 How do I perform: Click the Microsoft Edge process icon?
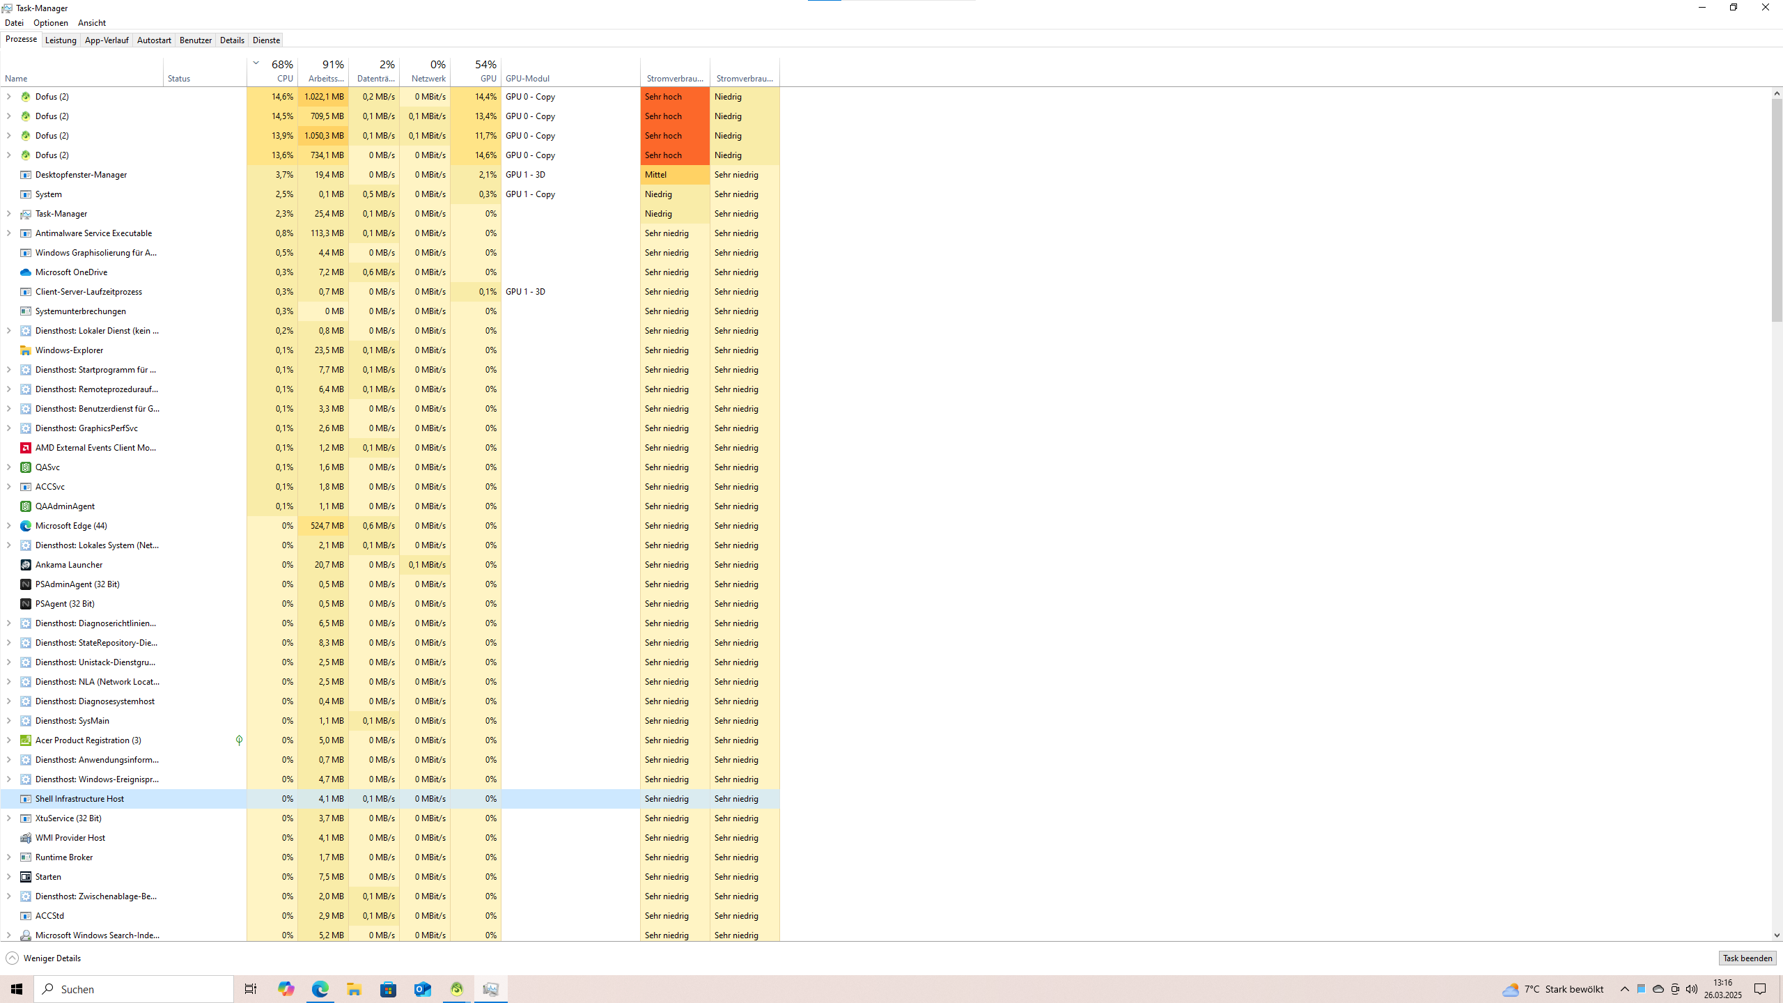(26, 526)
